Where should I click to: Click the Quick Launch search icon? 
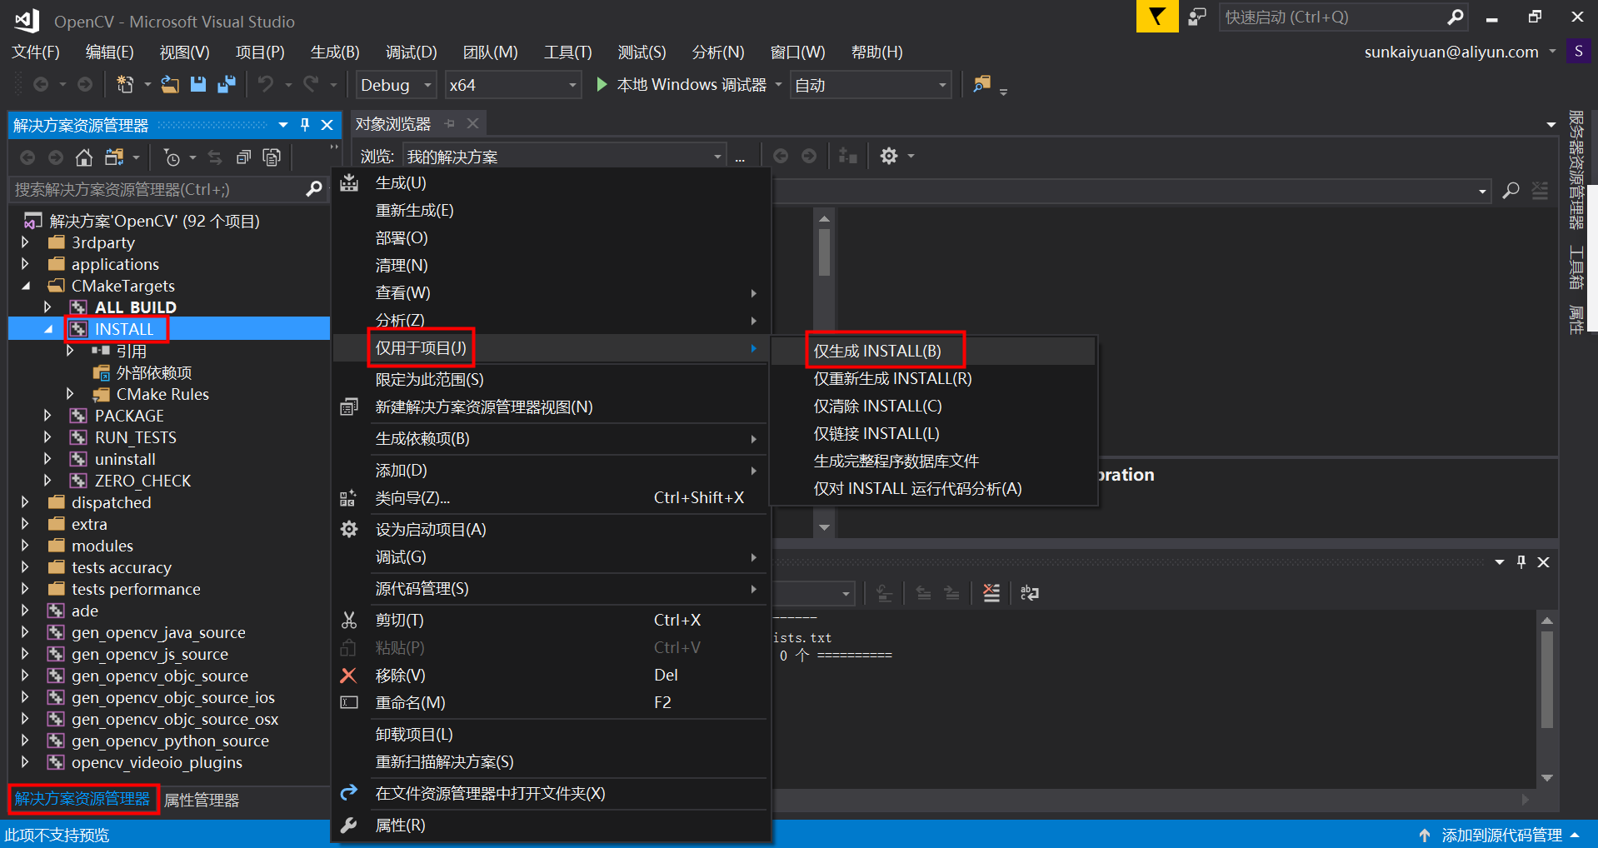tap(1455, 17)
